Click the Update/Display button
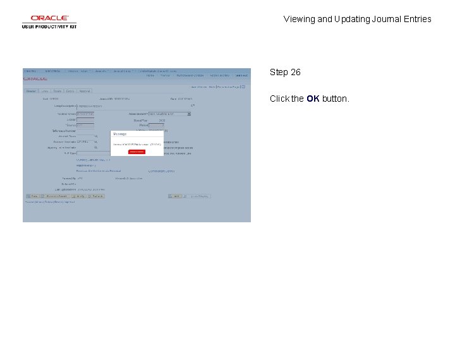This screenshot has width=455, height=341. (x=197, y=196)
